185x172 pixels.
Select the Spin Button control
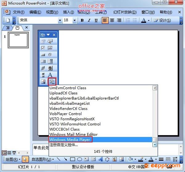pyautogui.click(x=50, y=68)
